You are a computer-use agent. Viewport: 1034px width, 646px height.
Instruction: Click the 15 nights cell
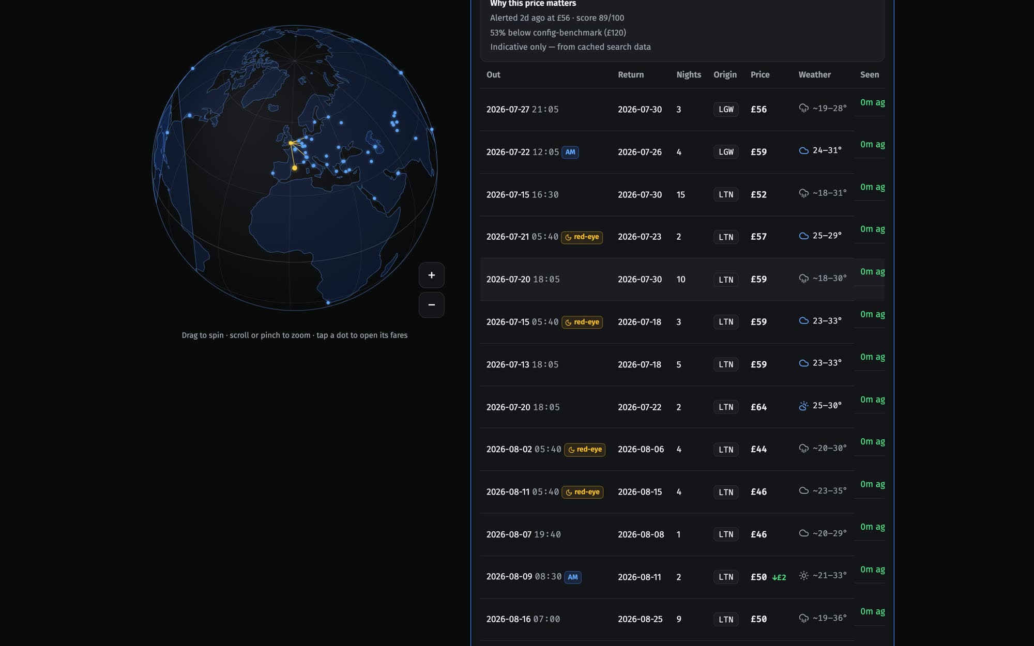click(x=680, y=195)
